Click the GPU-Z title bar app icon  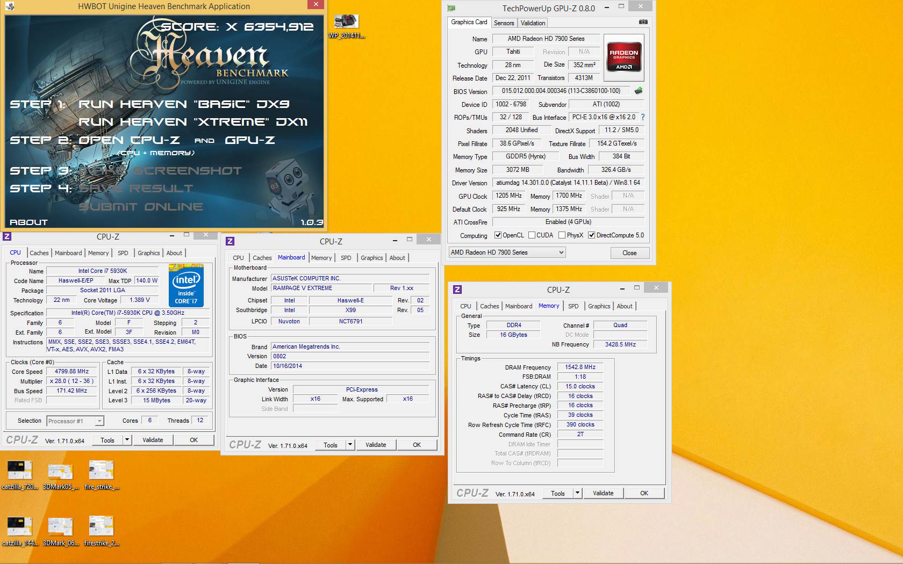[451, 8]
